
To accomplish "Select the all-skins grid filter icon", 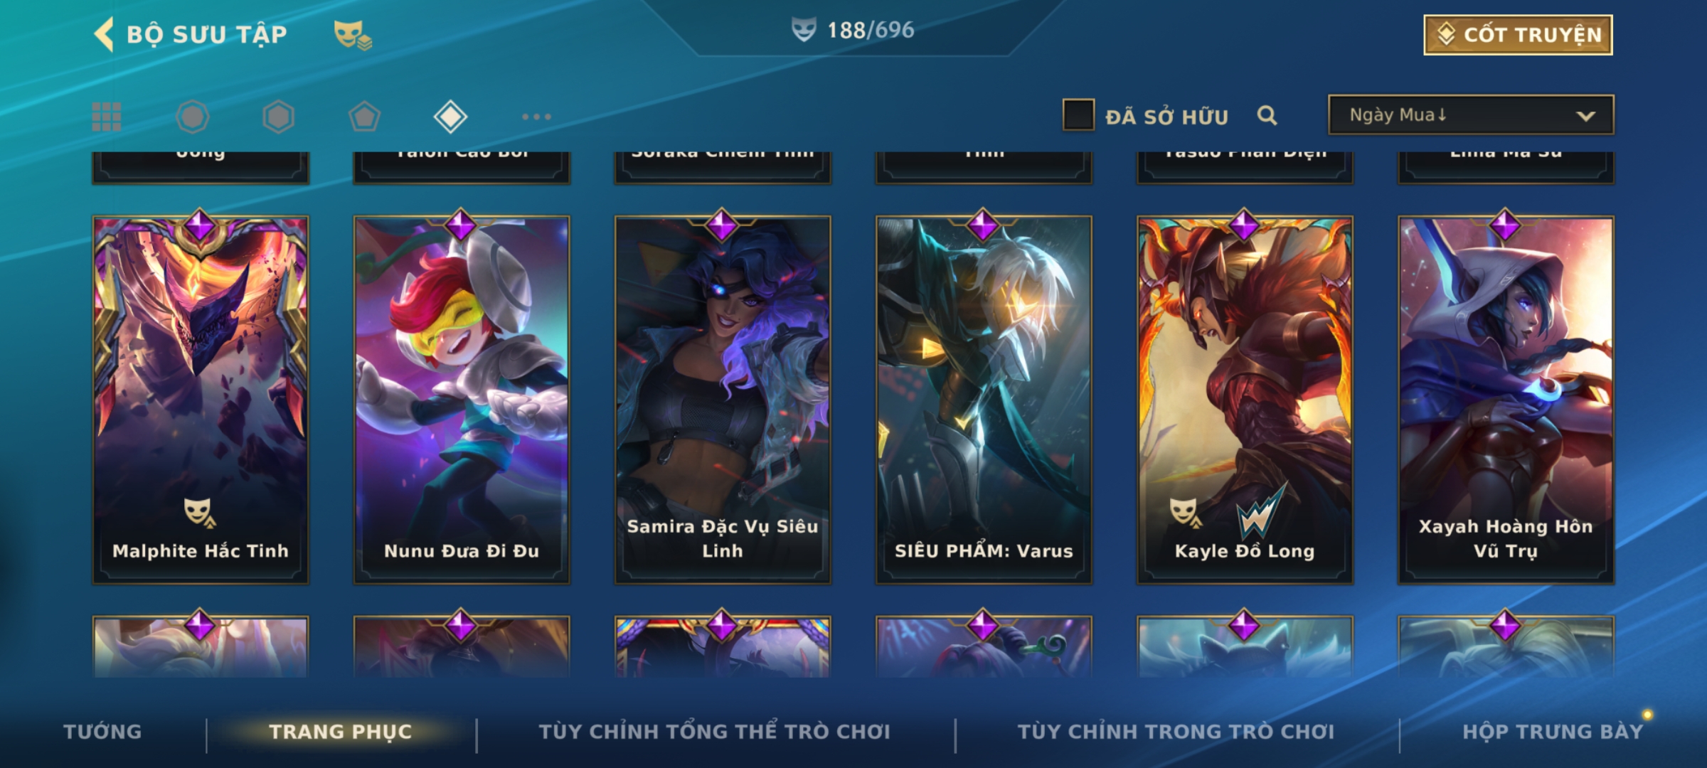I will [x=107, y=117].
